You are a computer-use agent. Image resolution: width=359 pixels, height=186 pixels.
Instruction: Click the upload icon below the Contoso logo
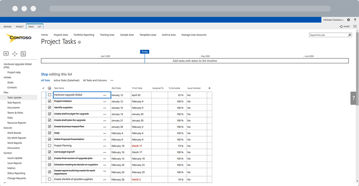coord(6,54)
